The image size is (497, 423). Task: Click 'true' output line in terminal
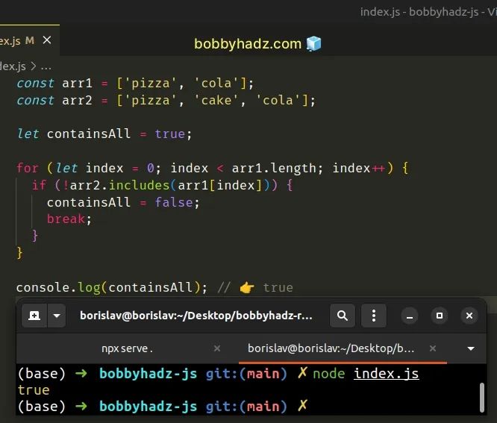pyautogui.click(x=34, y=390)
